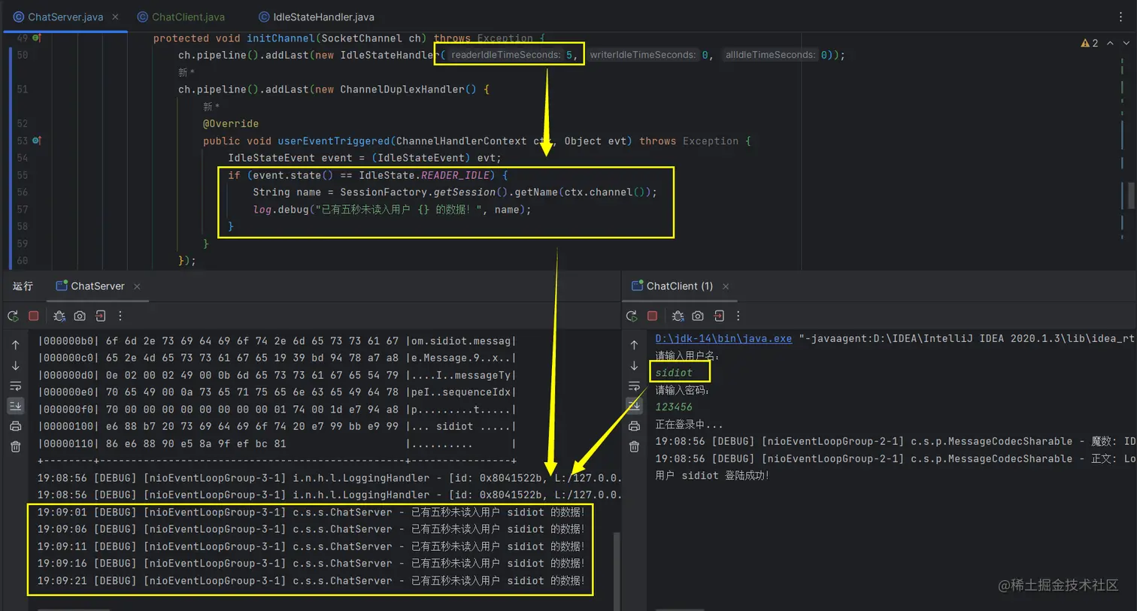Open the editor tabs more-options menu
Image resolution: width=1137 pixels, height=611 pixels.
pos(1120,17)
